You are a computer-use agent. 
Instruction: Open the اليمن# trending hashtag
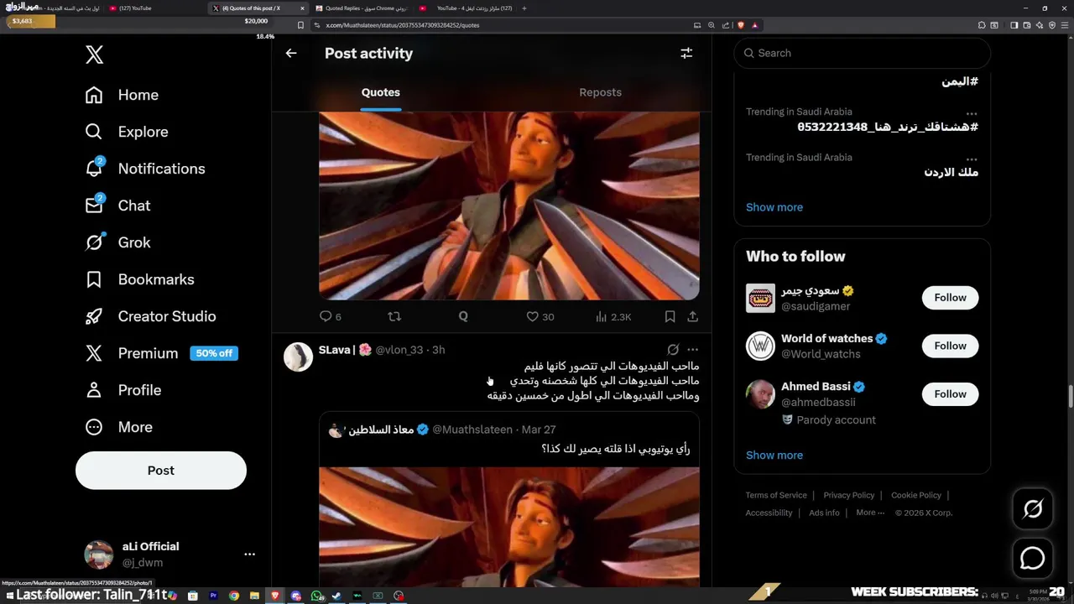(x=960, y=81)
